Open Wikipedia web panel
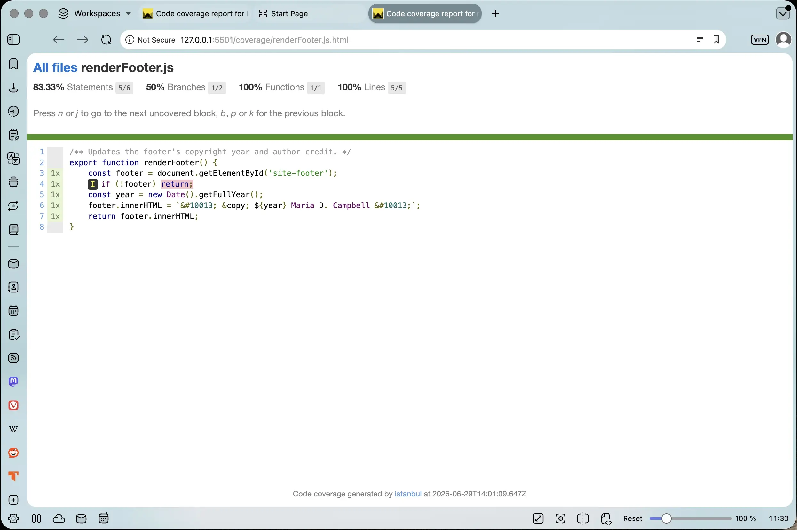The image size is (797, 530). pos(13,429)
